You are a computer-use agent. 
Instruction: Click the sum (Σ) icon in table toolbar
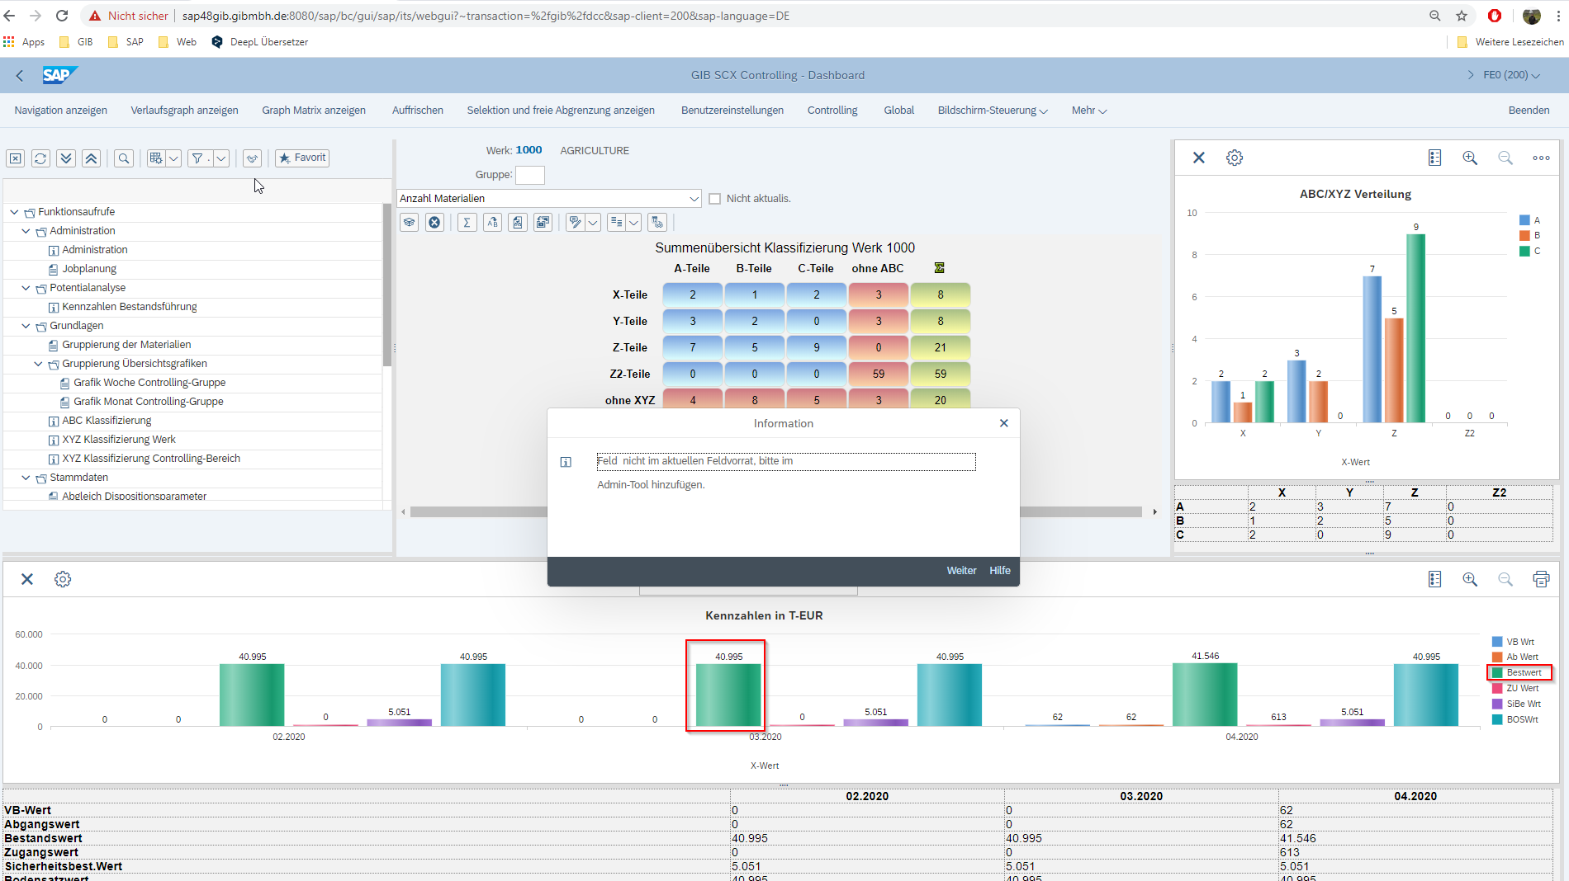coord(467,223)
